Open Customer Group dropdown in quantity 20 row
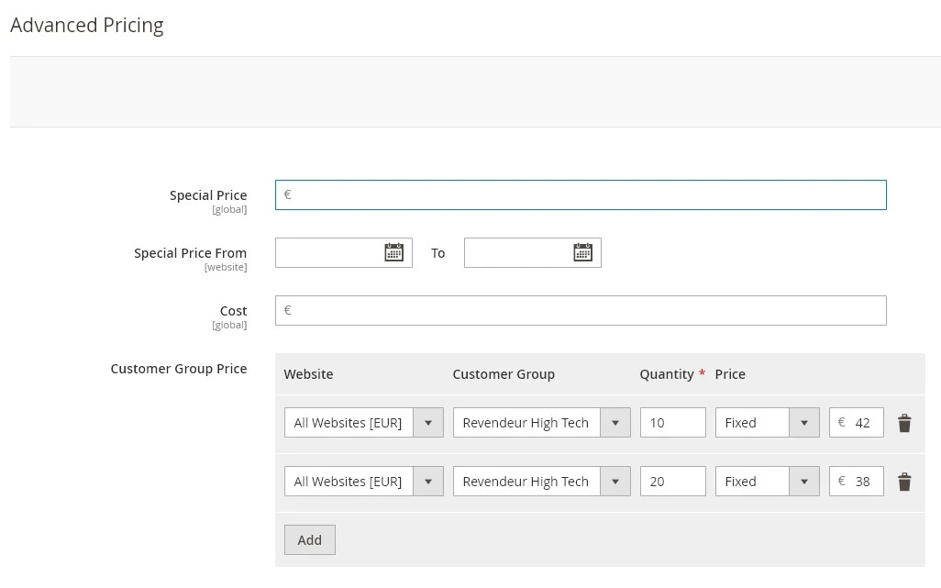 coord(541,482)
